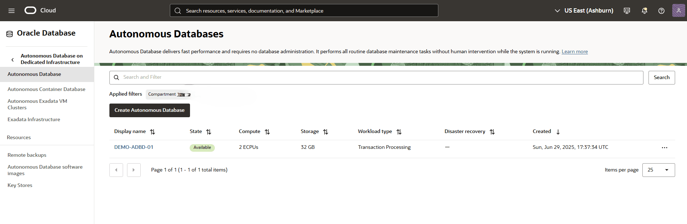The height and width of the screenshot is (224, 687).
Task: Go back using the sidebar chevron arrow
Action: click(x=13, y=60)
